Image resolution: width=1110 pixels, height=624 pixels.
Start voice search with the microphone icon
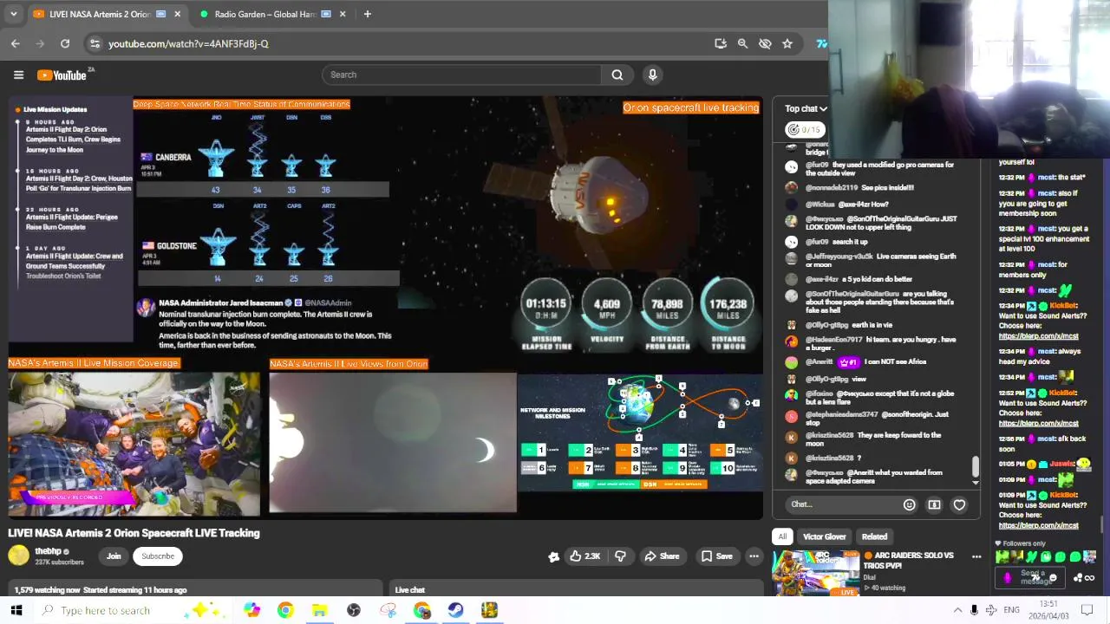[653, 75]
